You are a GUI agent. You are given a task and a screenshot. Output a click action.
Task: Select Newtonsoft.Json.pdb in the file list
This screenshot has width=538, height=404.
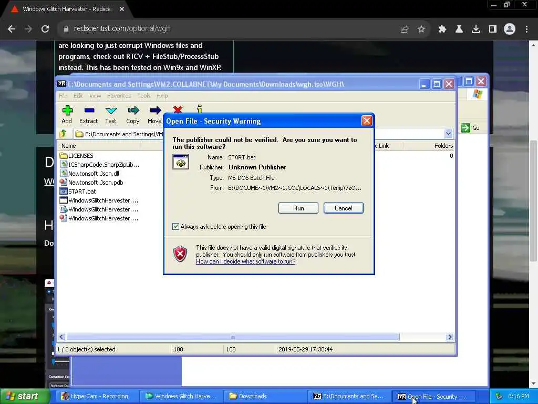(91, 183)
